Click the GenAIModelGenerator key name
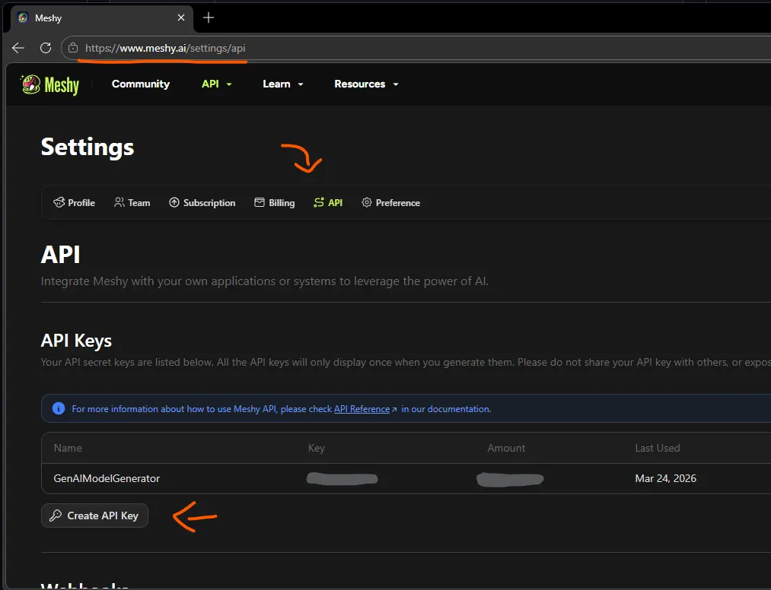771x590 pixels. point(107,478)
